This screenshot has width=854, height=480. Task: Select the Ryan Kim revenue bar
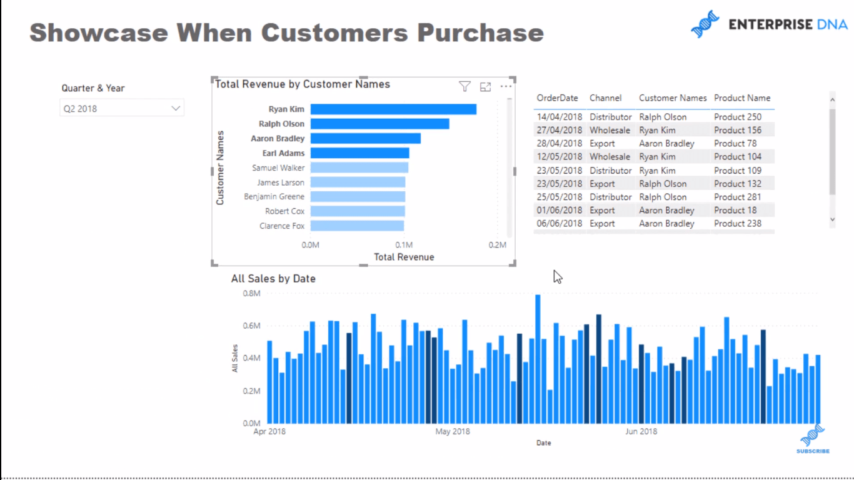coord(393,109)
